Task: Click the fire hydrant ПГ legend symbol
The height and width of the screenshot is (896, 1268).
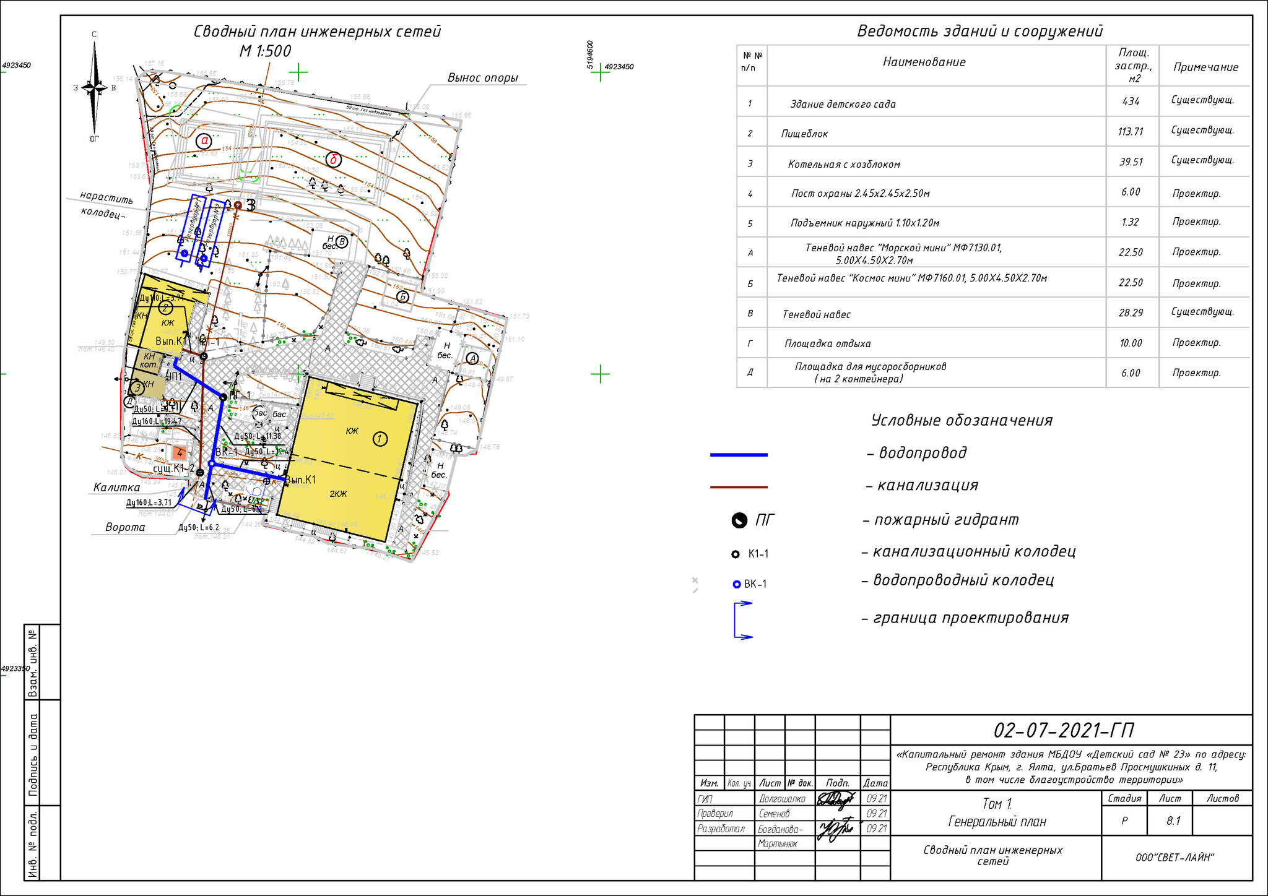Action: (x=739, y=520)
